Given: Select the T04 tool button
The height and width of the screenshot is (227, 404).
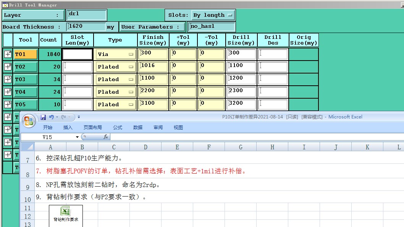Looking at the screenshot, I should click(x=26, y=92).
